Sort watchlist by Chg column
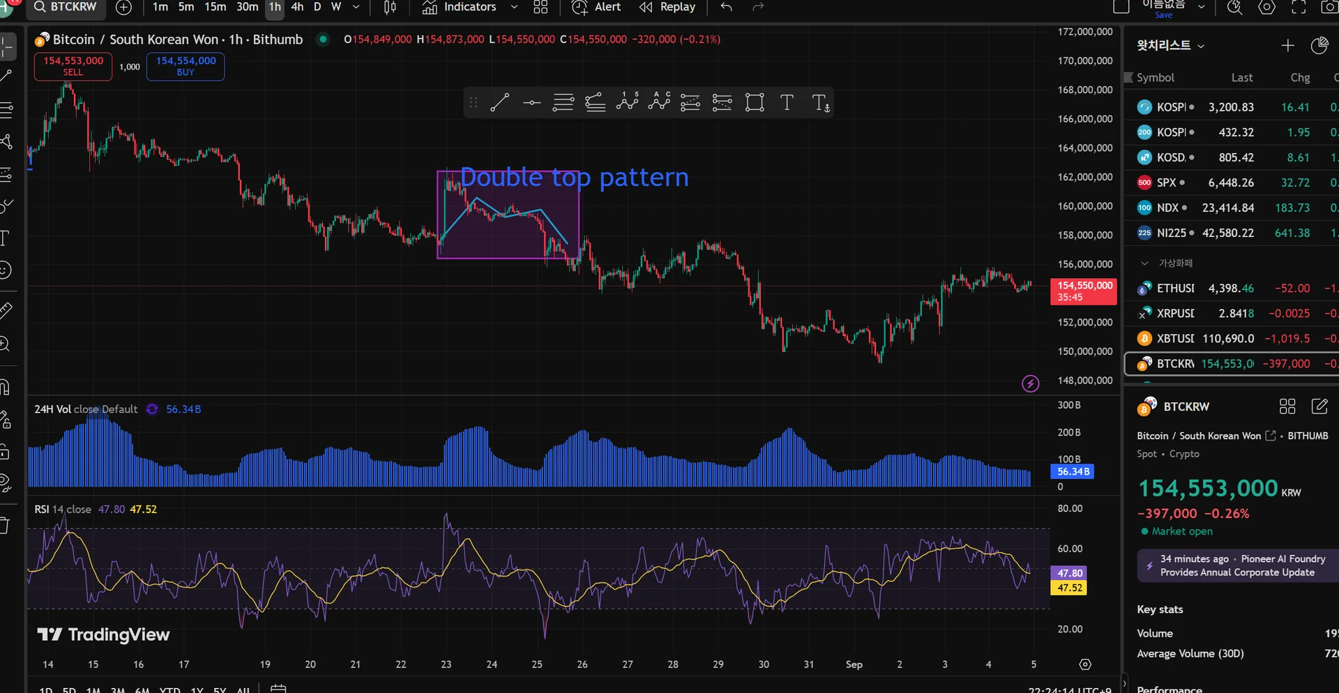This screenshot has height=693, width=1339. point(1300,78)
